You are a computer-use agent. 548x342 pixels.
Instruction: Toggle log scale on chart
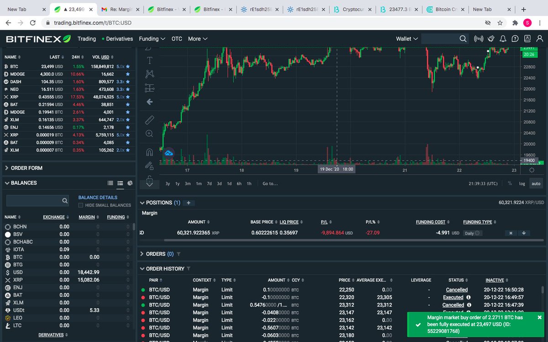[522, 184]
